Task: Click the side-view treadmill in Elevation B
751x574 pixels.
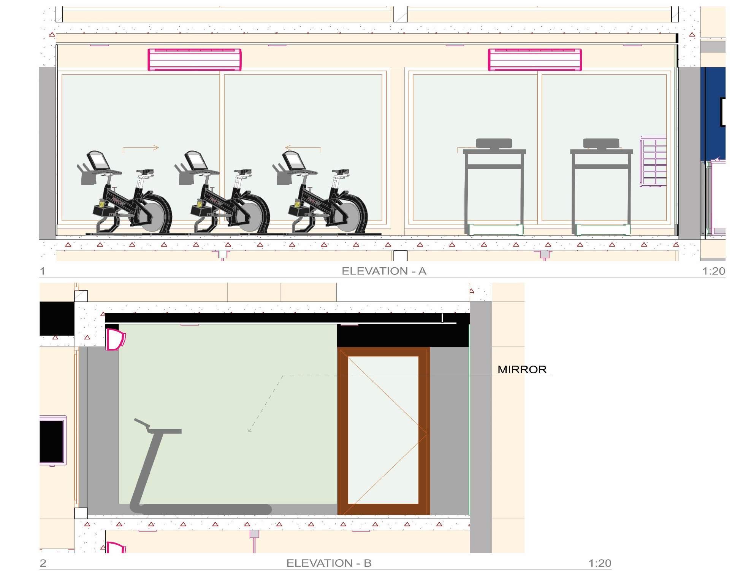Action: 201,467
